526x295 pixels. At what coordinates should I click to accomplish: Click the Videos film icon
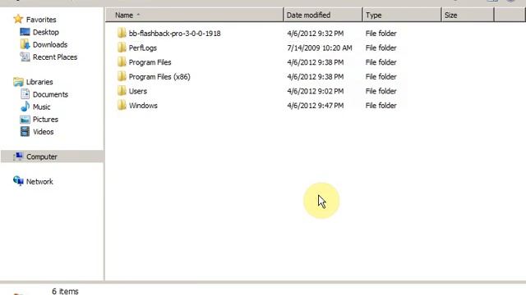coord(25,131)
